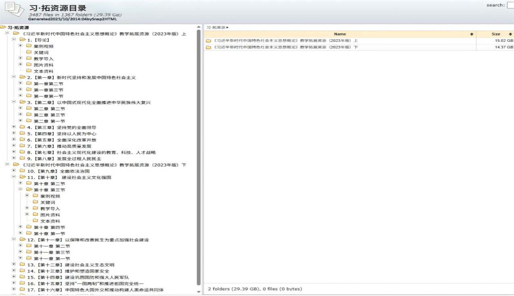Click the folder icon of 10.【第九章】全面依法治国
Viewport: 514px width, 296px height.
[x=22, y=171]
